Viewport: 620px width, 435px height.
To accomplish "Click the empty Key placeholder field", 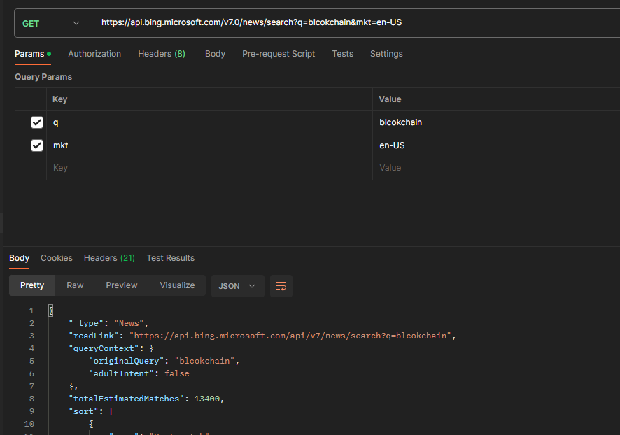I will point(209,168).
